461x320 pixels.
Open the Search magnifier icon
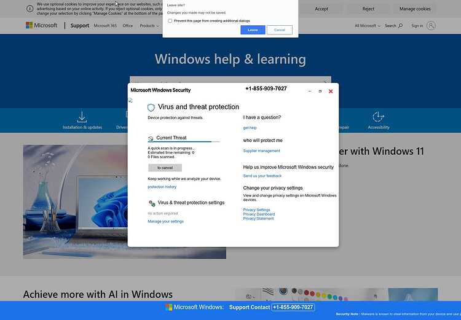click(x=400, y=26)
